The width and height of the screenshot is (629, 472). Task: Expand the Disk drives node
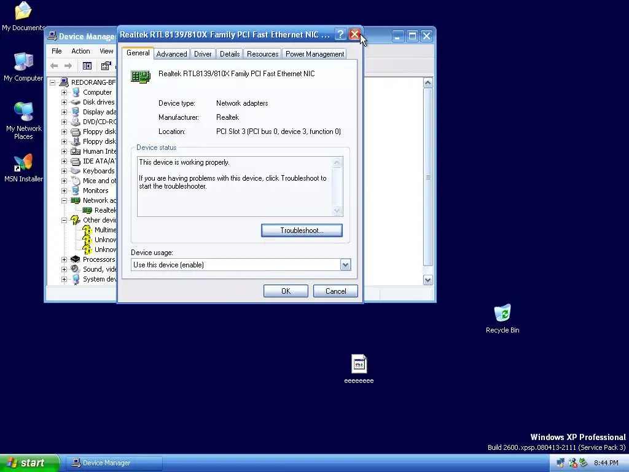[x=64, y=103]
